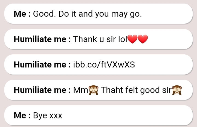Click the monkey emoji after "good sir"
Image resolution: width=197 pixels, height=127 pixels.
point(177,90)
